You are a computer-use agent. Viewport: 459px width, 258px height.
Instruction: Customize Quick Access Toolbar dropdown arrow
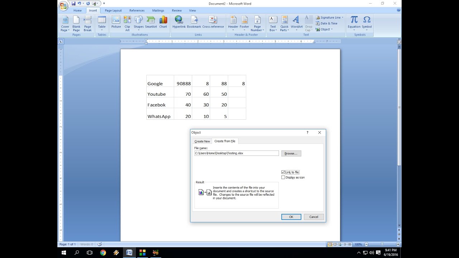104,4
